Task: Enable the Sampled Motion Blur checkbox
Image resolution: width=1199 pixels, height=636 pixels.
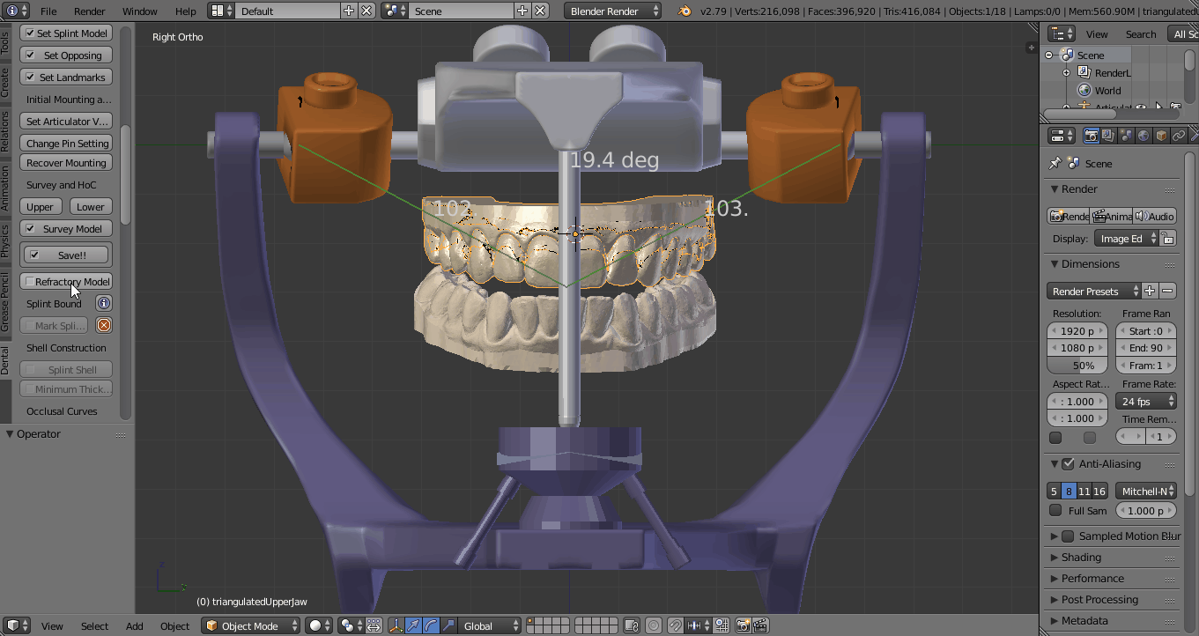Action: click(x=1068, y=536)
